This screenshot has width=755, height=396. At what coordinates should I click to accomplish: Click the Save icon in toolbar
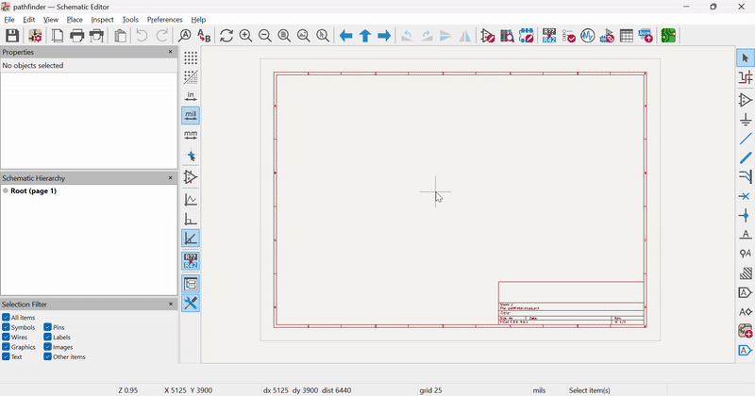[12, 36]
